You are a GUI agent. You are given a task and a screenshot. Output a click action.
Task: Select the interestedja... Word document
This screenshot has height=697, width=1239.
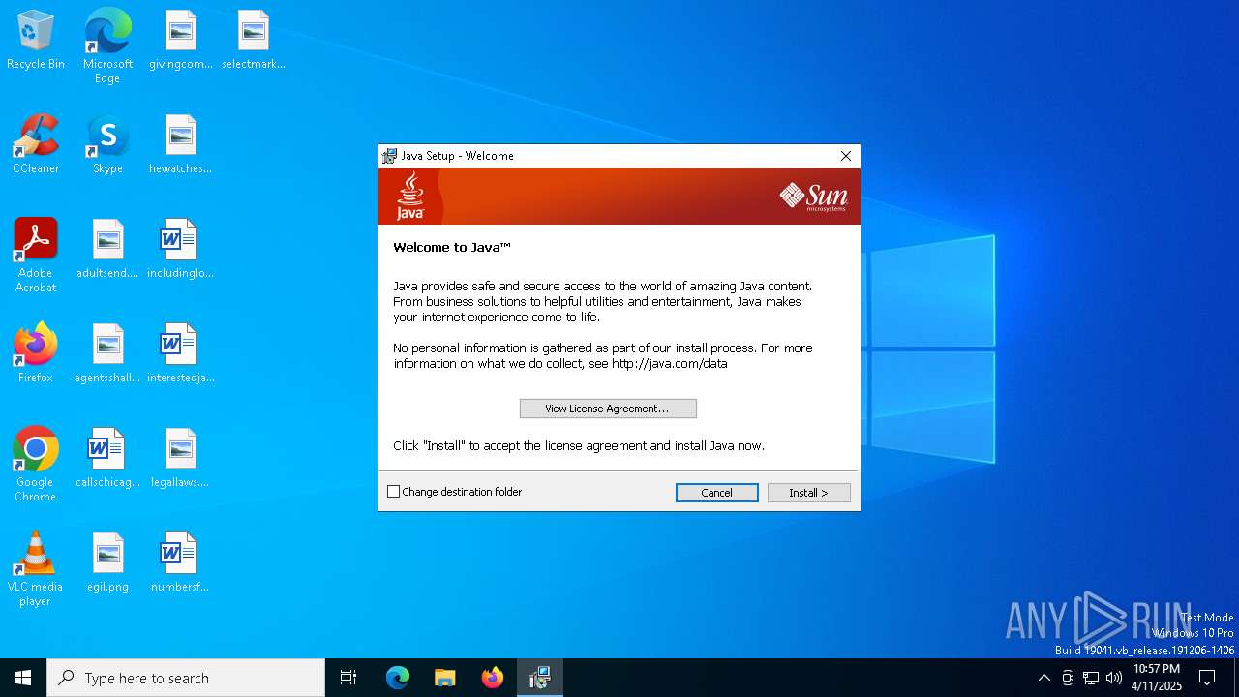point(180,354)
